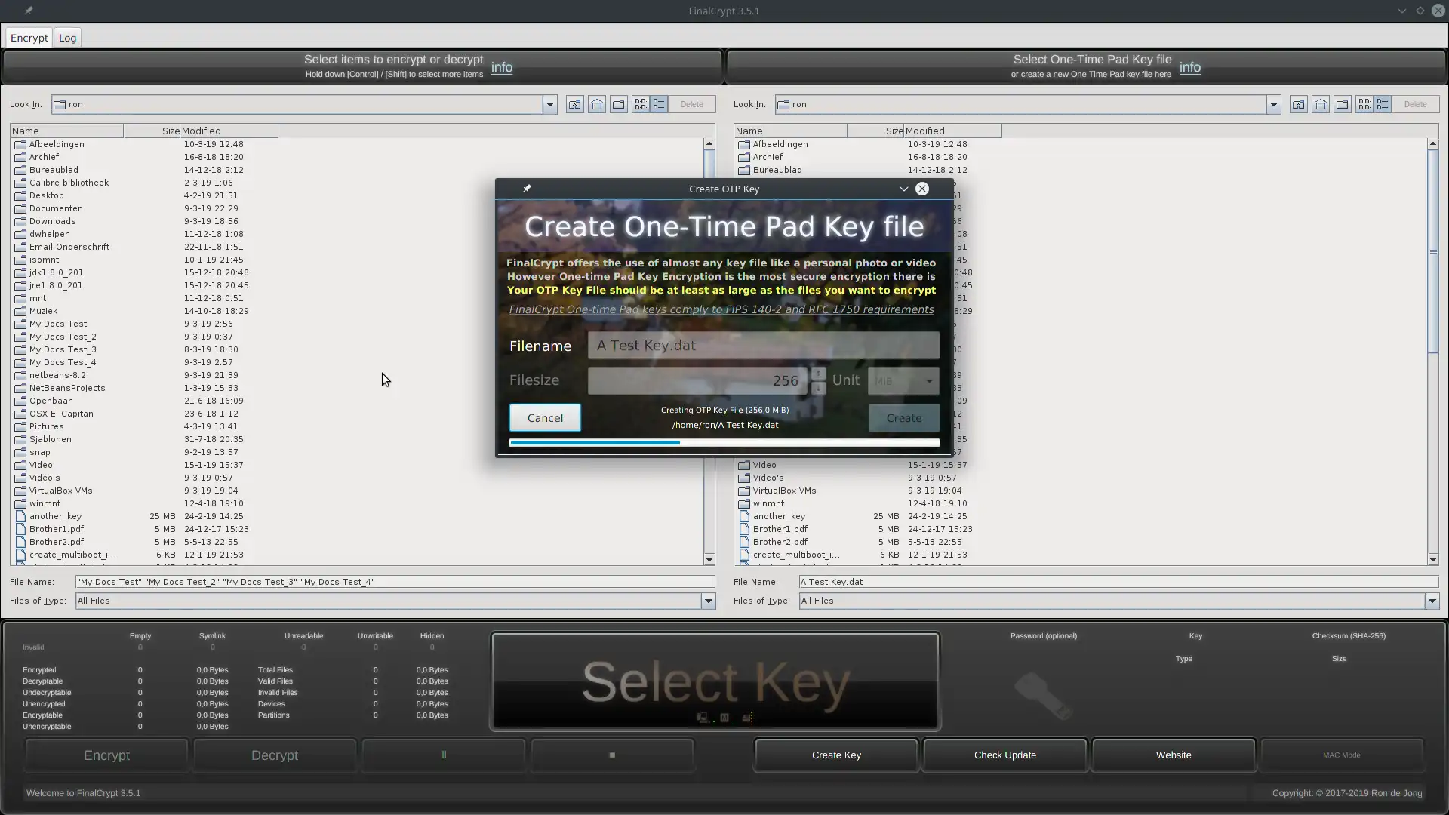Click the Home icon in left browser
1449x815 pixels.
pyautogui.click(x=596, y=105)
